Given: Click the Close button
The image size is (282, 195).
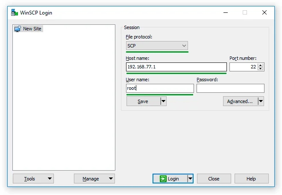Looking at the screenshot, I should [x=214, y=179].
